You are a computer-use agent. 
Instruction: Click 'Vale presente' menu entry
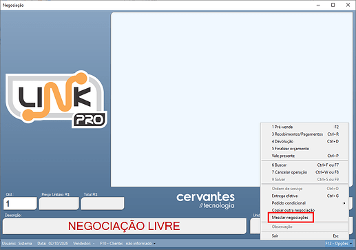[x=304, y=156]
